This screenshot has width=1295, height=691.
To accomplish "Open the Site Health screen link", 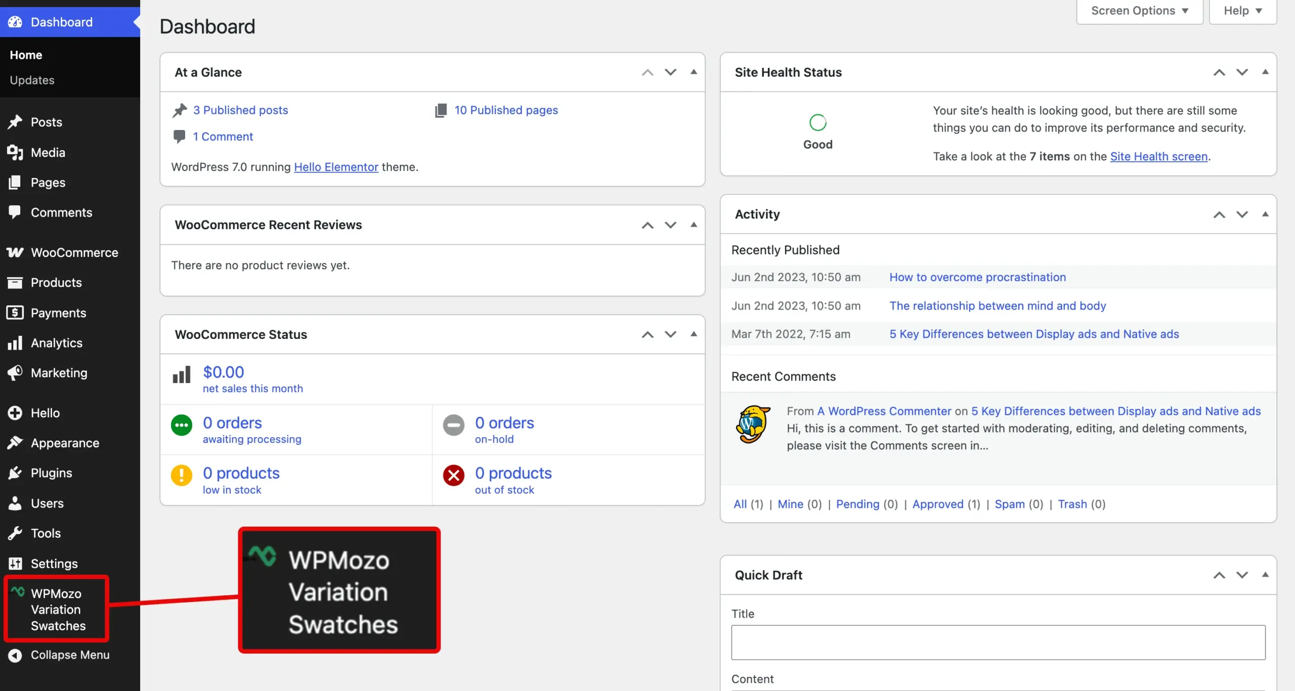I will click(1159, 156).
